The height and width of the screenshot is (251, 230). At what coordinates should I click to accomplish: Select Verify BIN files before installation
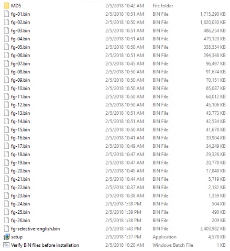coord(45,245)
